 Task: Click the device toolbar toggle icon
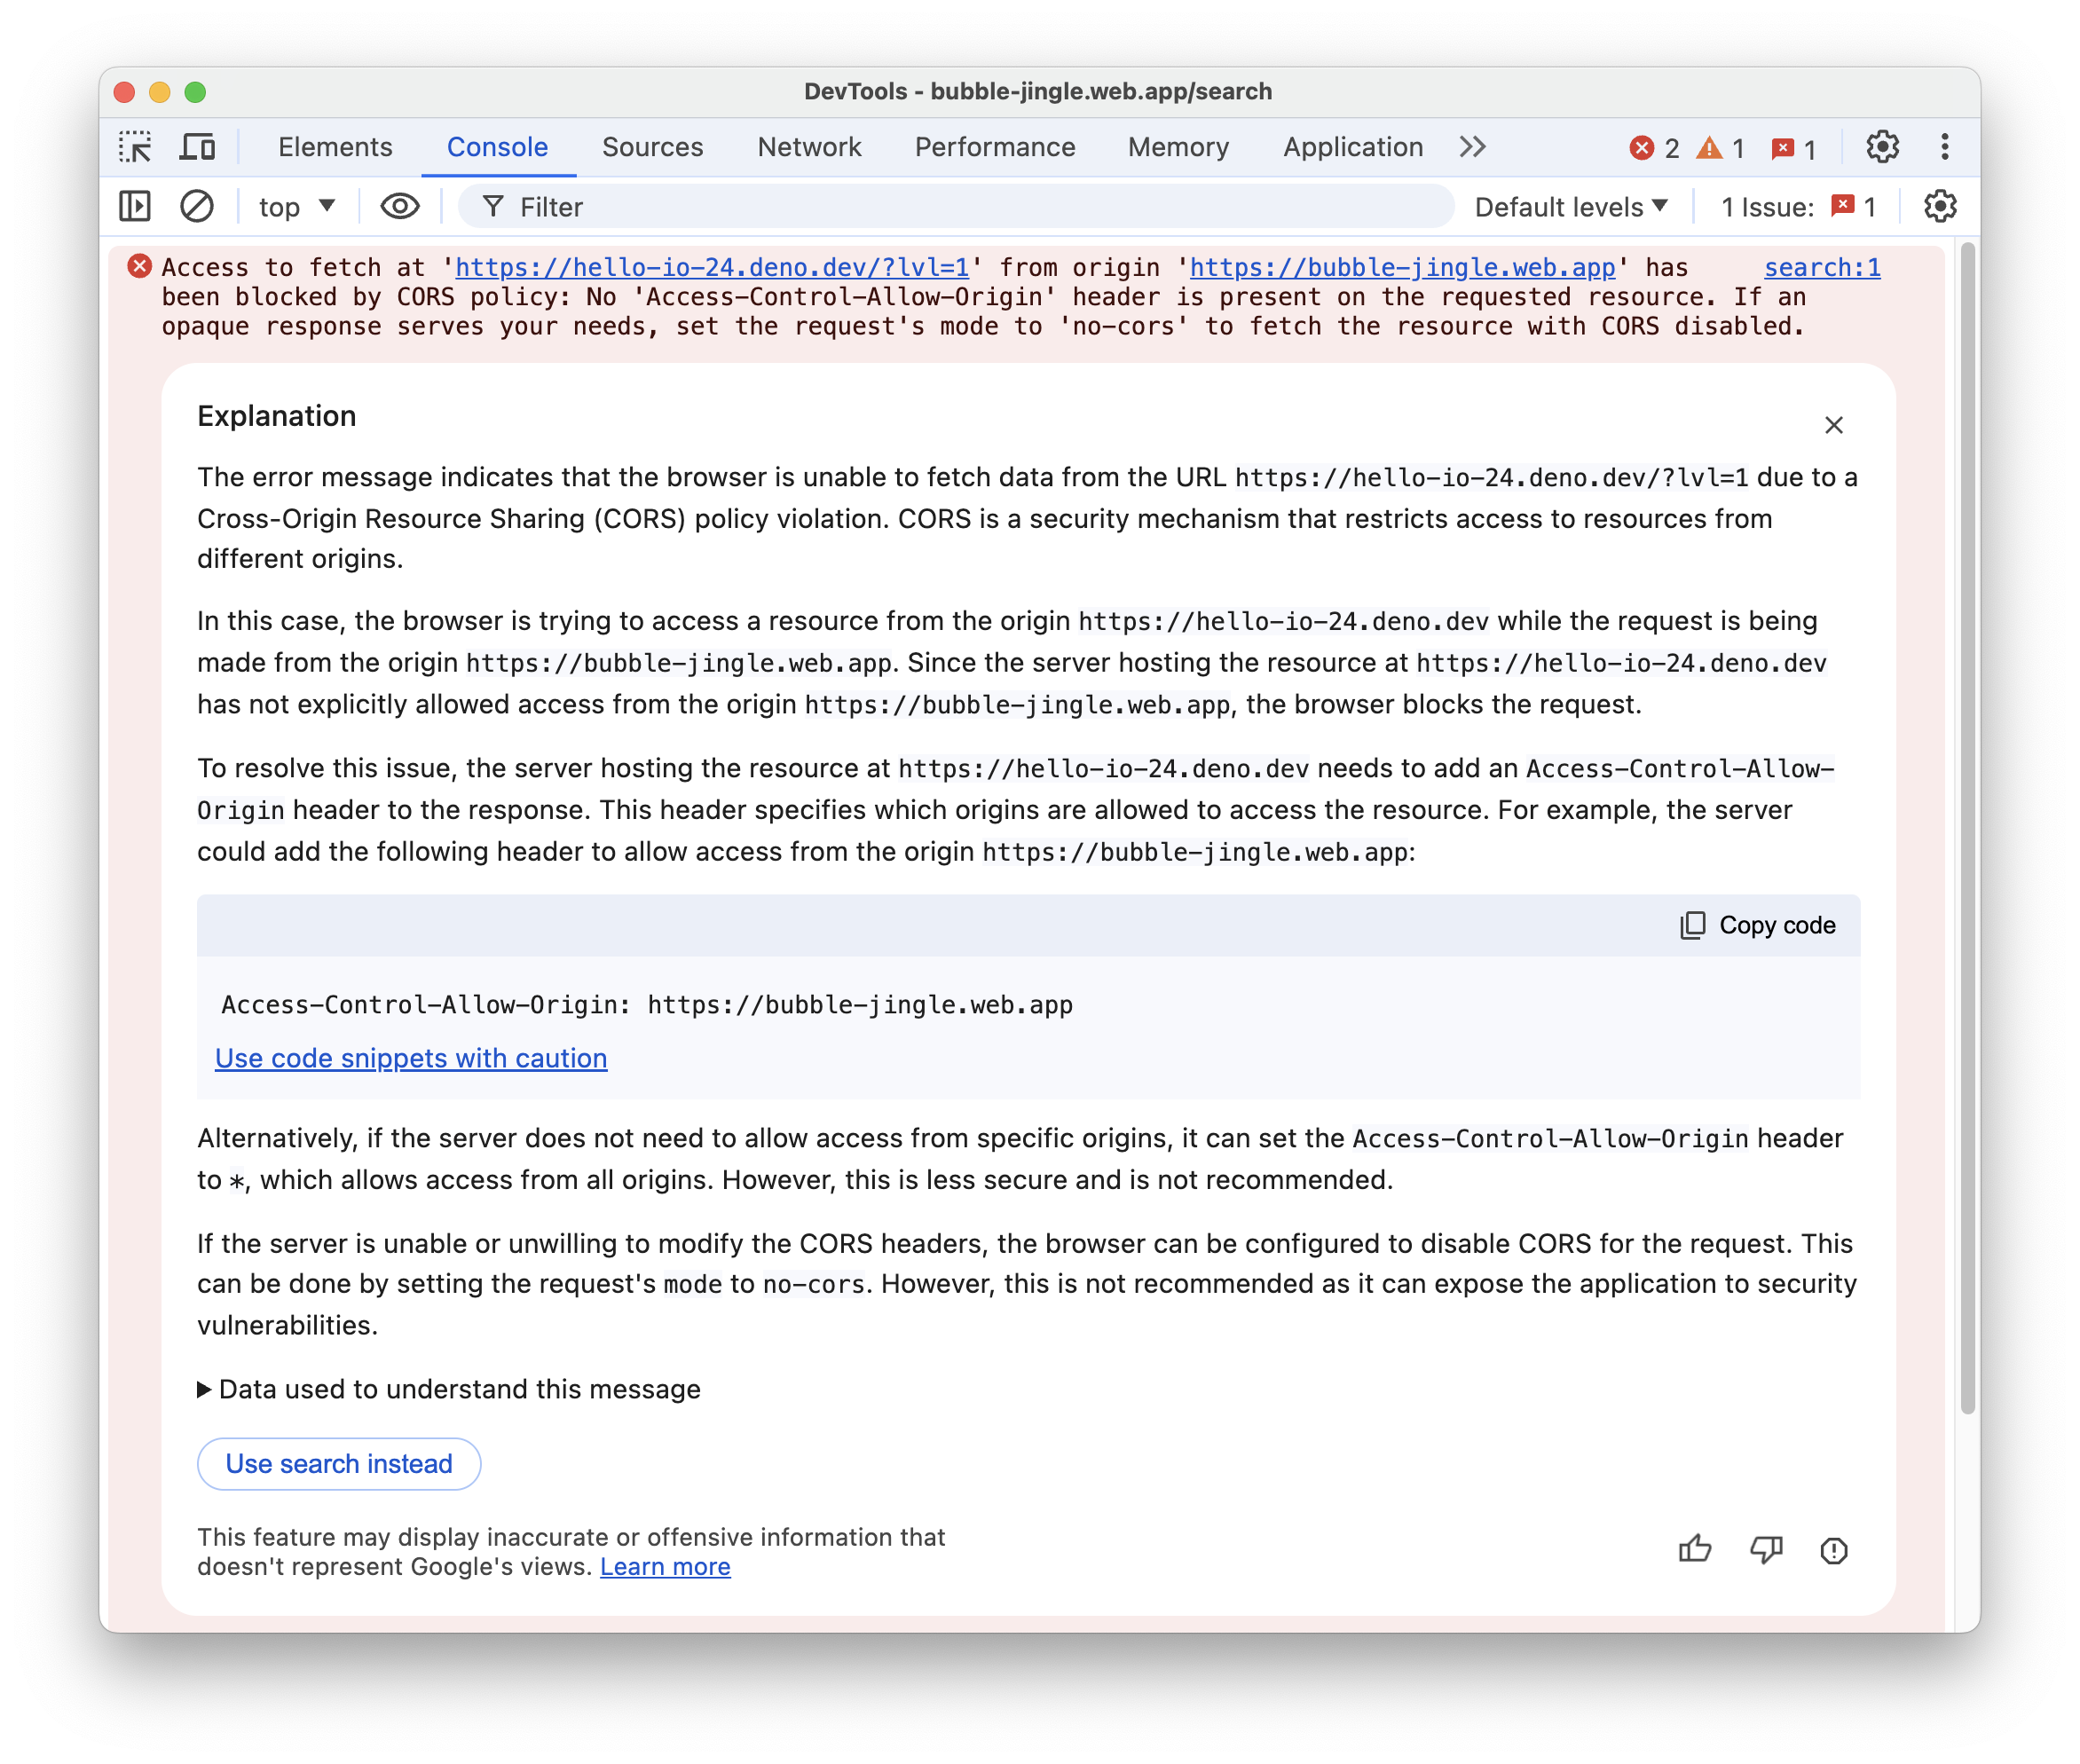[198, 146]
